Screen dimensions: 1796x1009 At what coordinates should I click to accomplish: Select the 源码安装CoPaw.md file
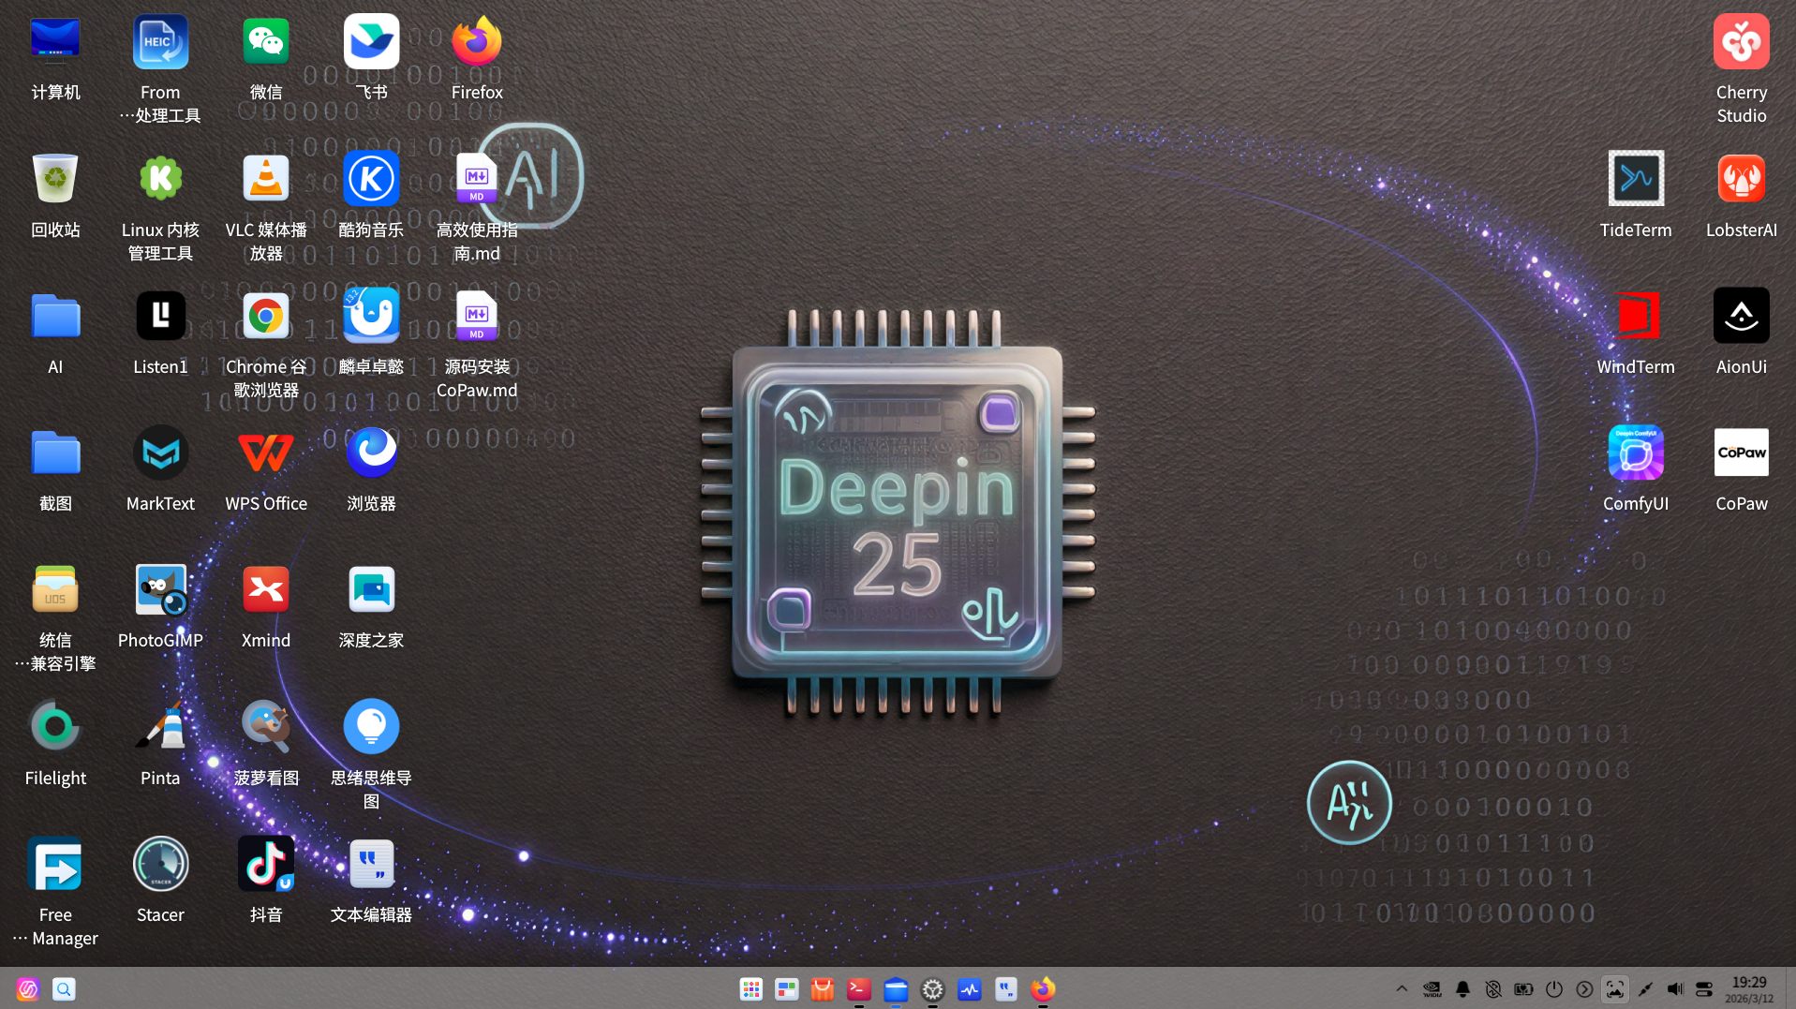477,316
